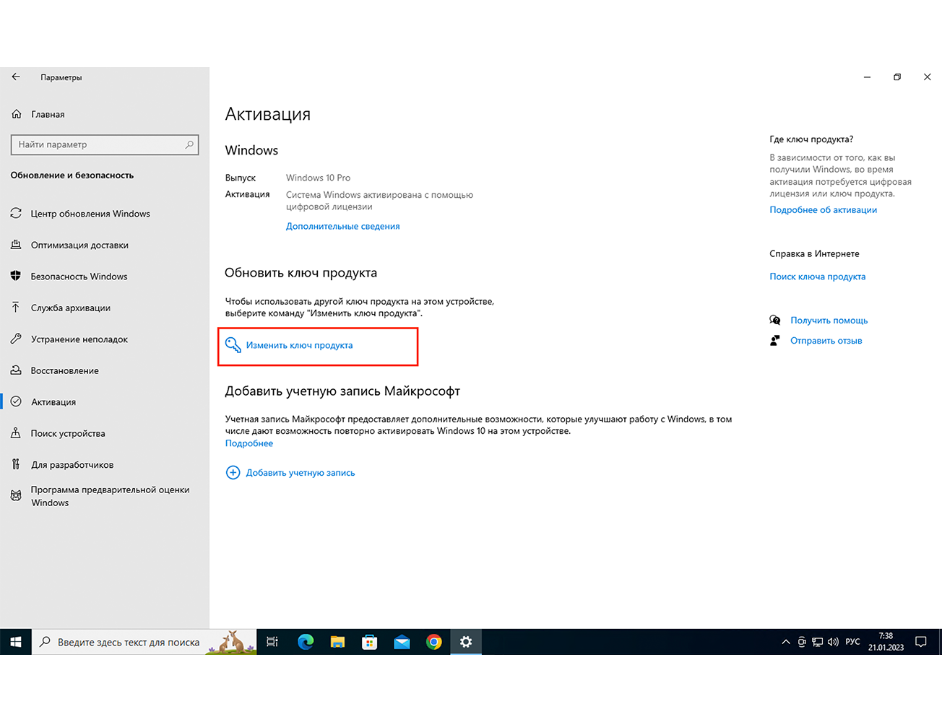Click the Добавить учетную запись Майкрософт heading
This screenshot has height=722, width=942.
click(342, 391)
